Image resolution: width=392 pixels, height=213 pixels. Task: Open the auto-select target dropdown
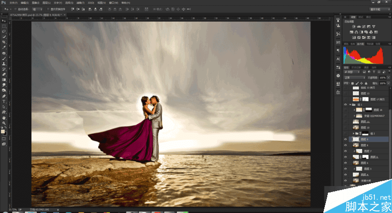pyautogui.click(x=37, y=9)
